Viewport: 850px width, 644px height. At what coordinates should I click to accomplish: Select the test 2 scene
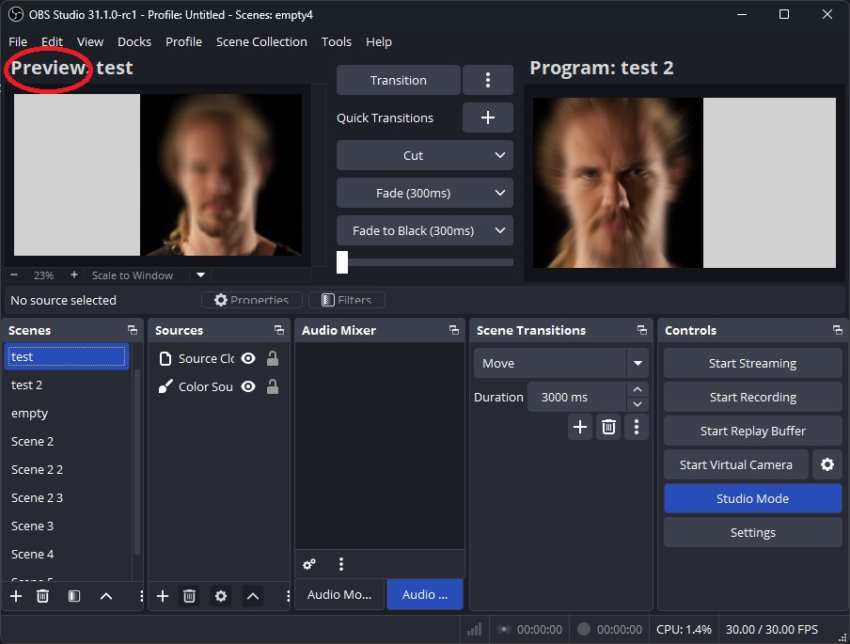click(67, 385)
